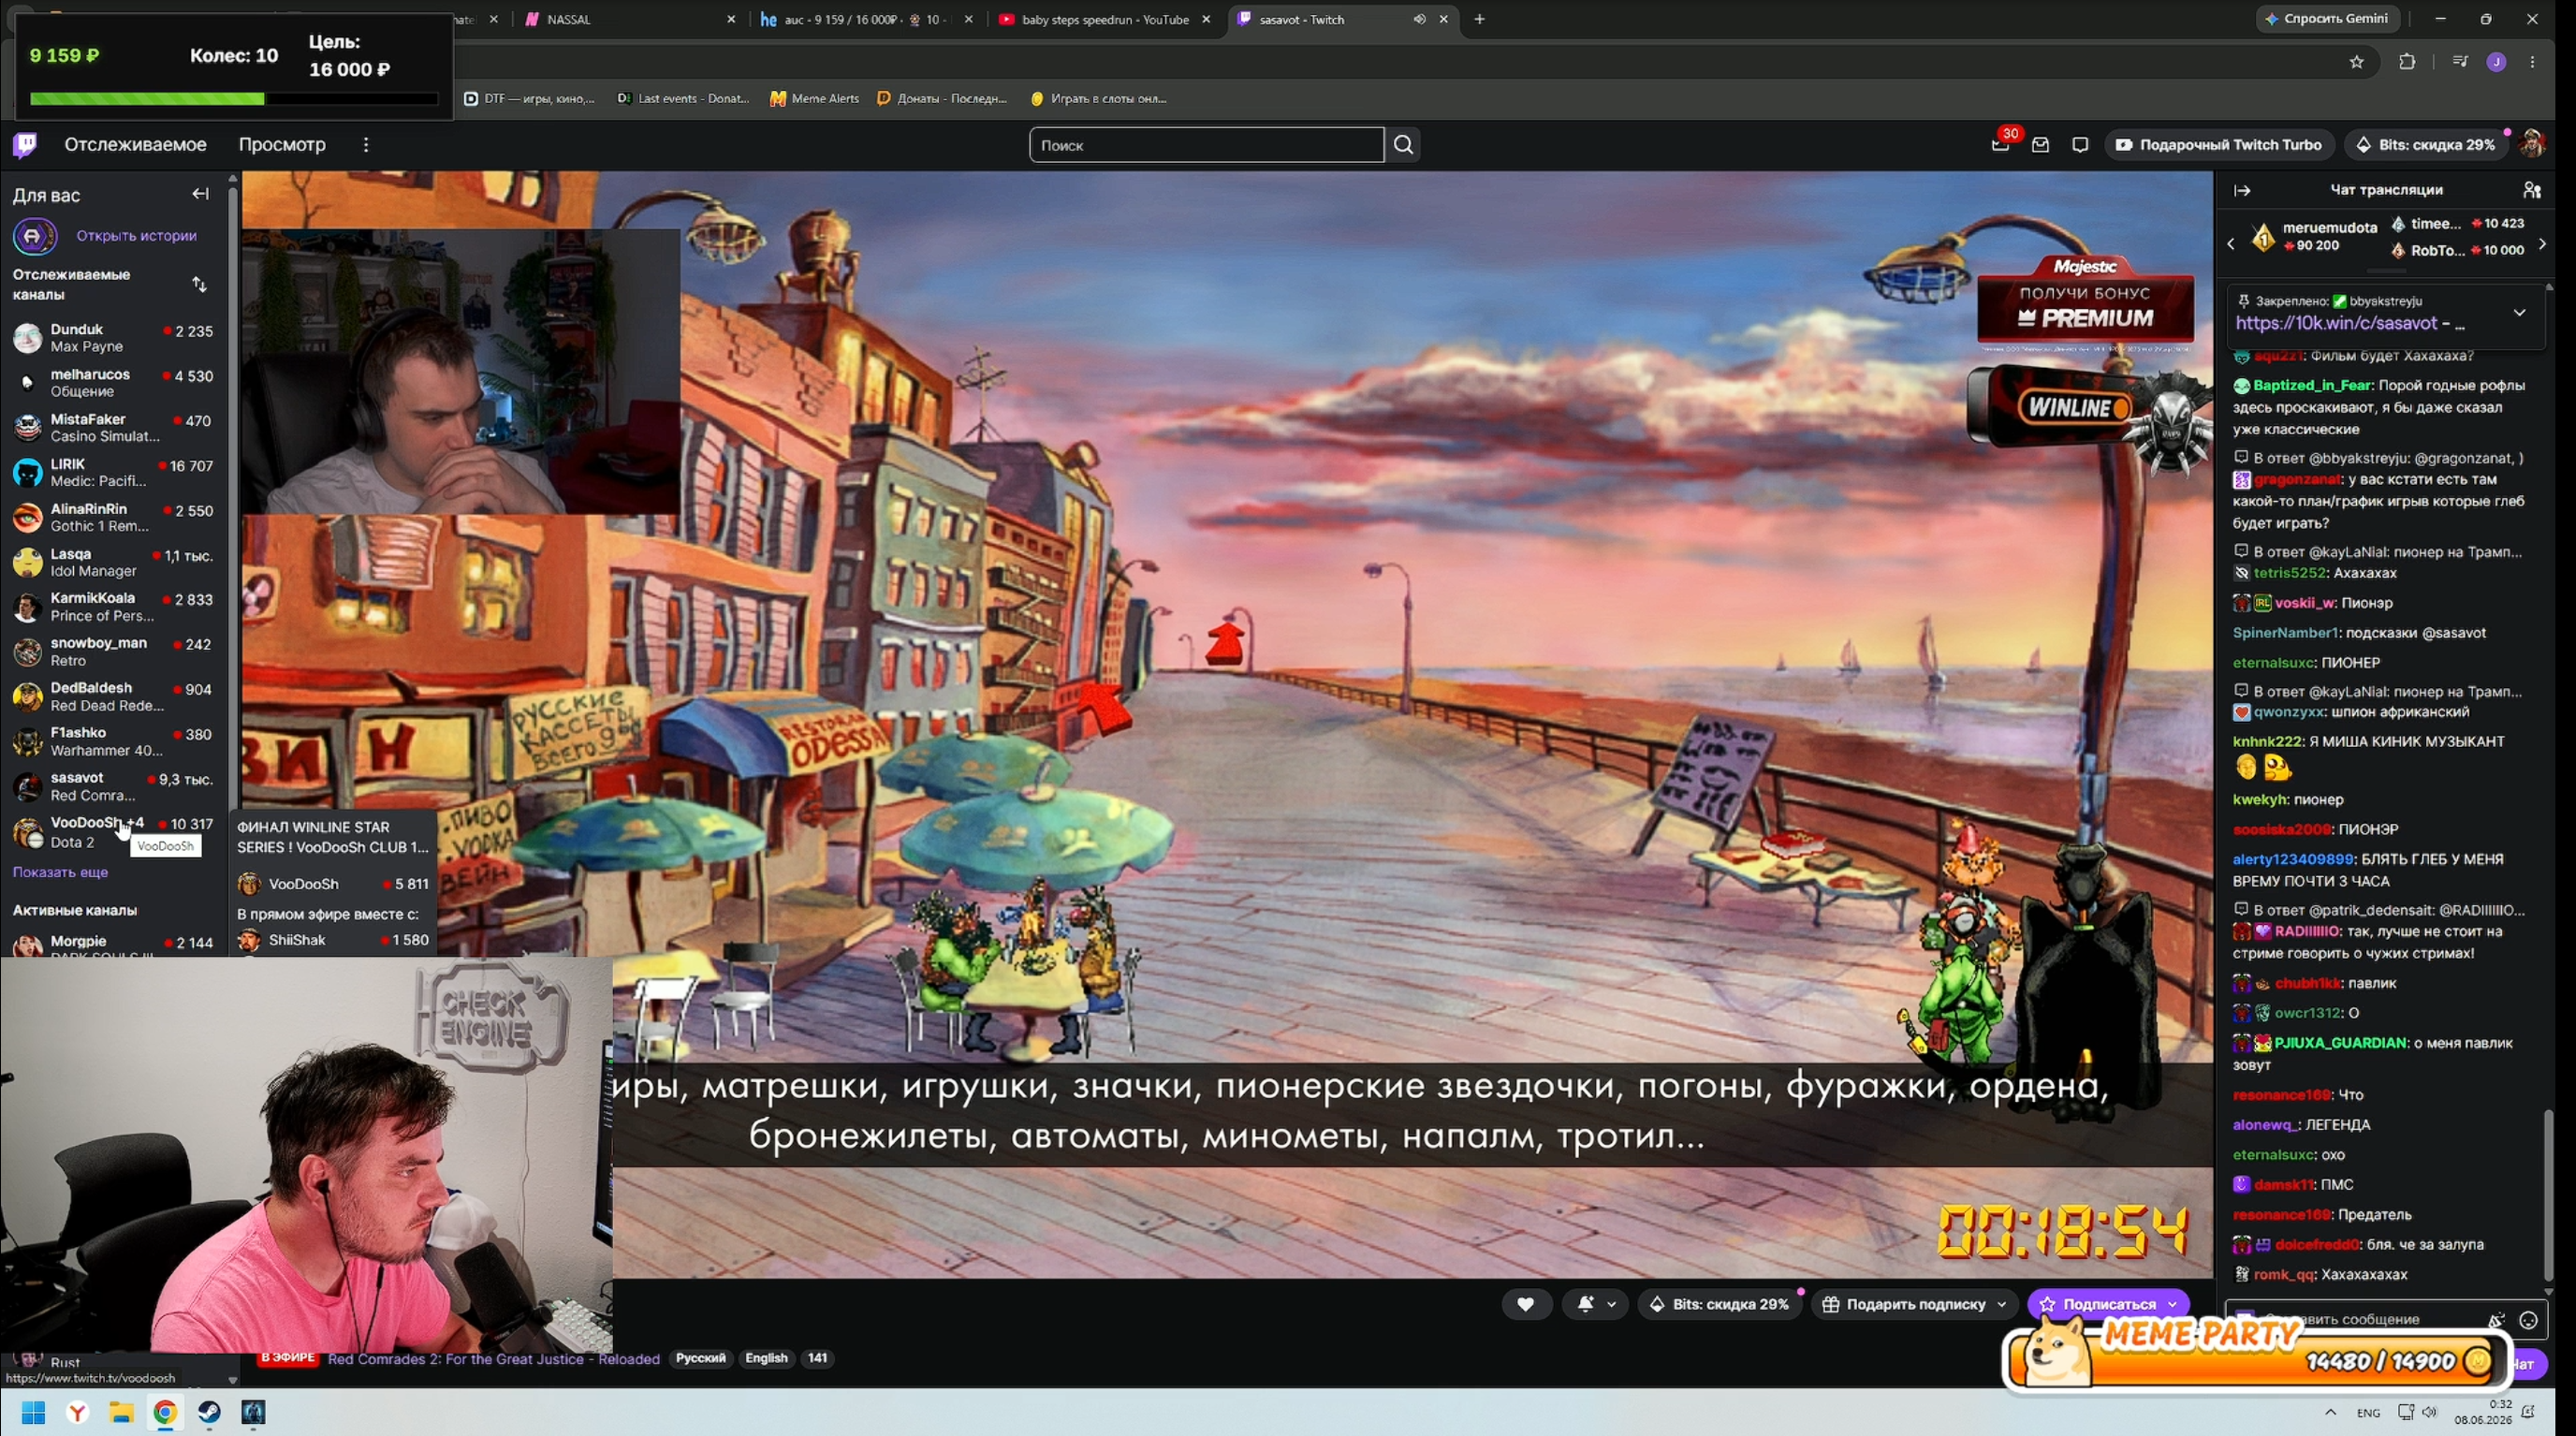The height and width of the screenshot is (1436, 2576).
Task: Open 'Открыть истории' stories link
Action: click(136, 236)
